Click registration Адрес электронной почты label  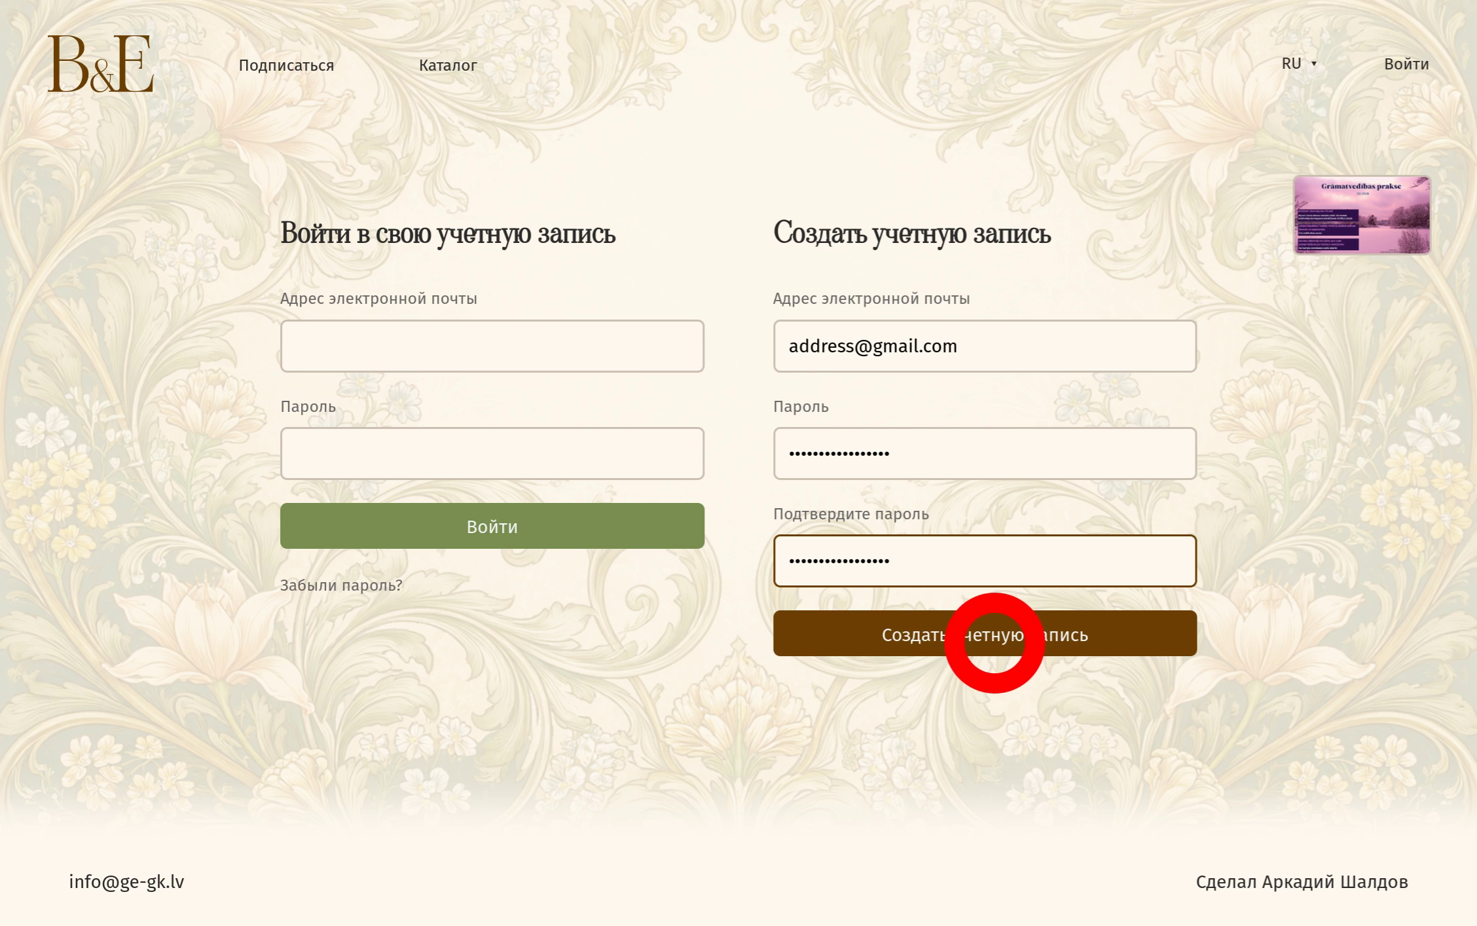871,299
